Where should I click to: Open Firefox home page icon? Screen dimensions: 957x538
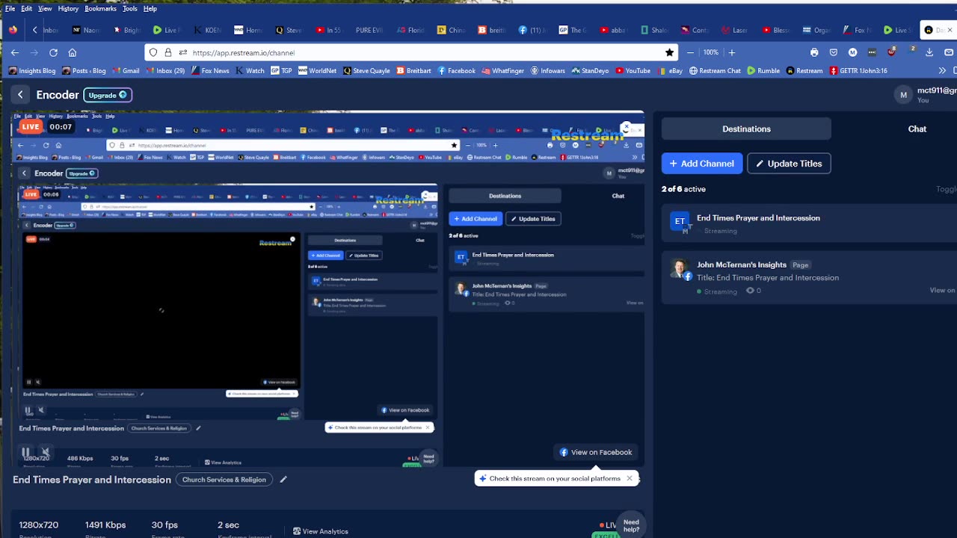[73, 52]
